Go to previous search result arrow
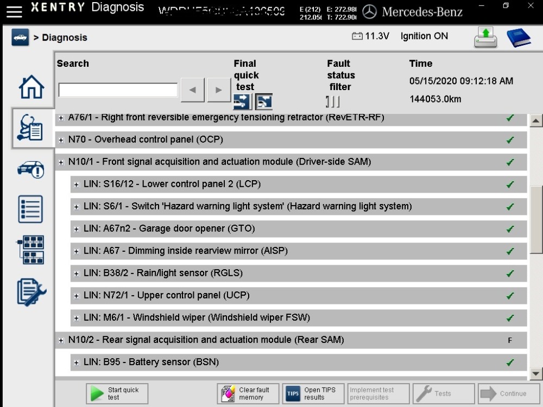 [193, 90]
